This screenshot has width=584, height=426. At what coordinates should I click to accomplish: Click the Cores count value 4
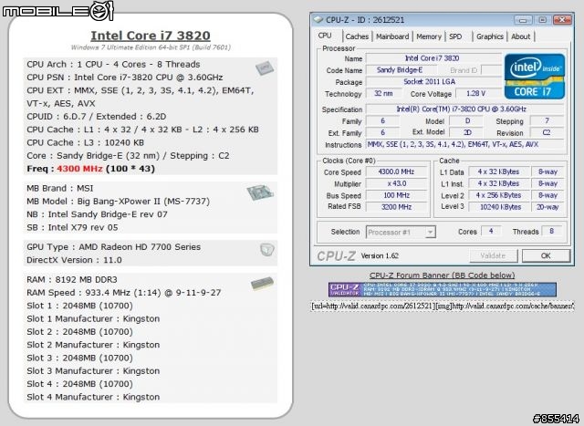coord(491,232)
